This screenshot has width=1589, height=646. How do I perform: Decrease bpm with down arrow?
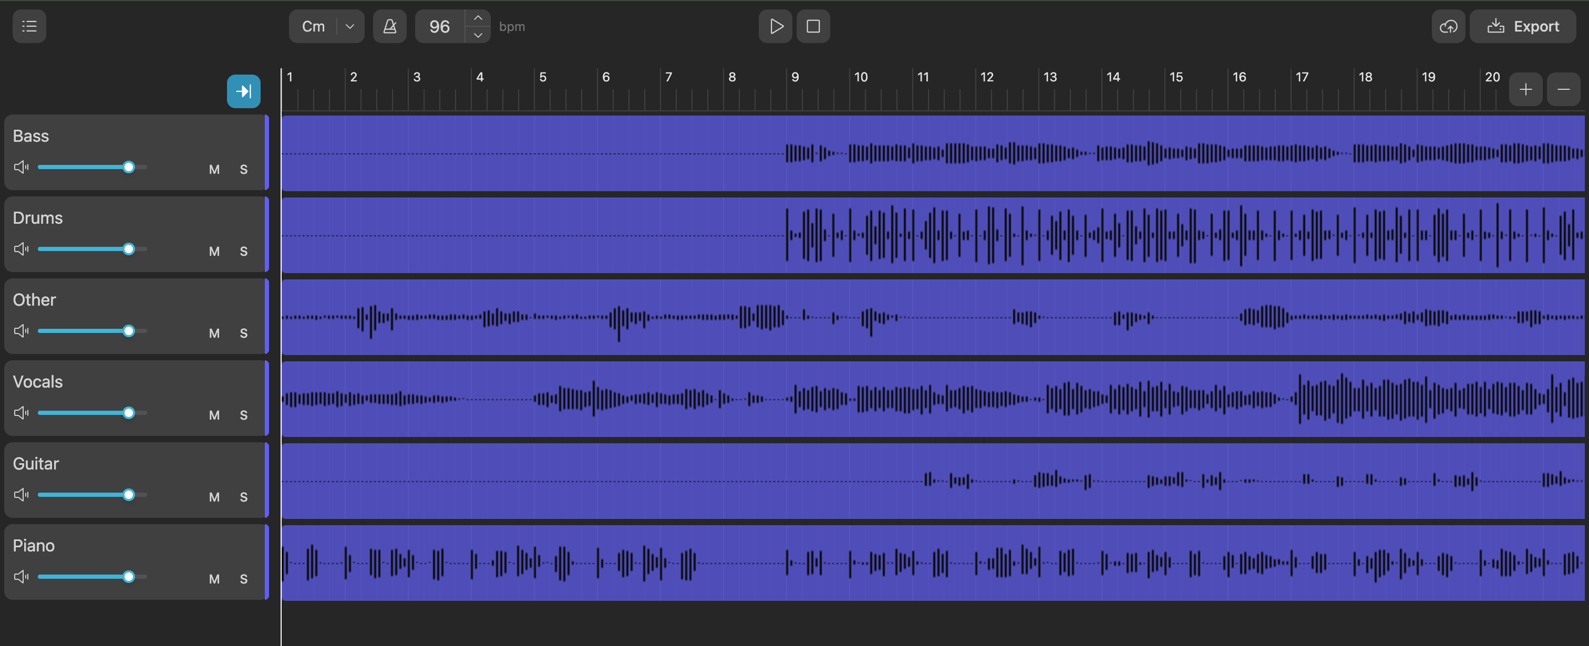pos(478,35)
